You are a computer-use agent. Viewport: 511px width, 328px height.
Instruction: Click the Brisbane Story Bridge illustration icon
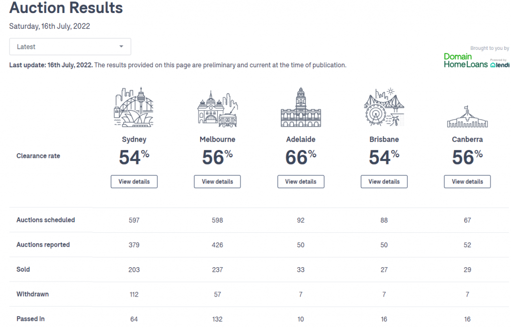point(384,107)
